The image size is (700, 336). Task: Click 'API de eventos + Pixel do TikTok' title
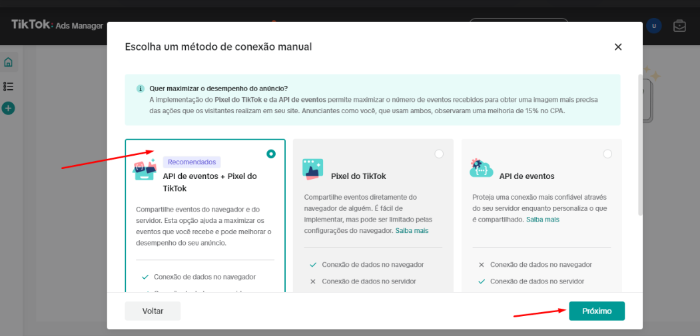[210, 182]
